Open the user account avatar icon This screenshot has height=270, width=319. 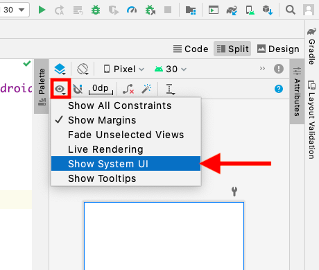pos(309,10)
